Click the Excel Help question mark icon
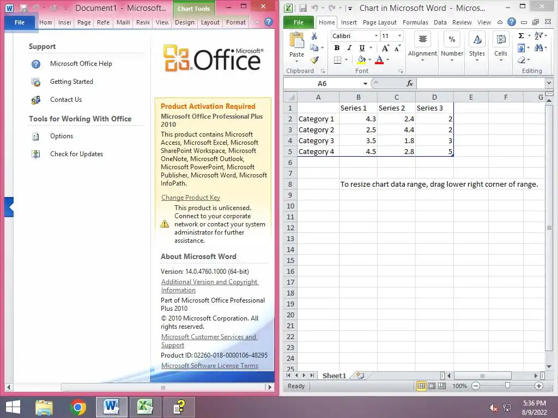The width and height of the screenshot is (558, 418). tap(511, 22)
